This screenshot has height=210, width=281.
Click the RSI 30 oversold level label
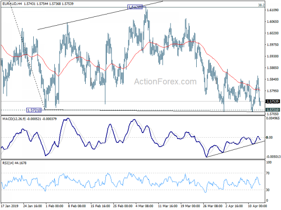(268, 190)
